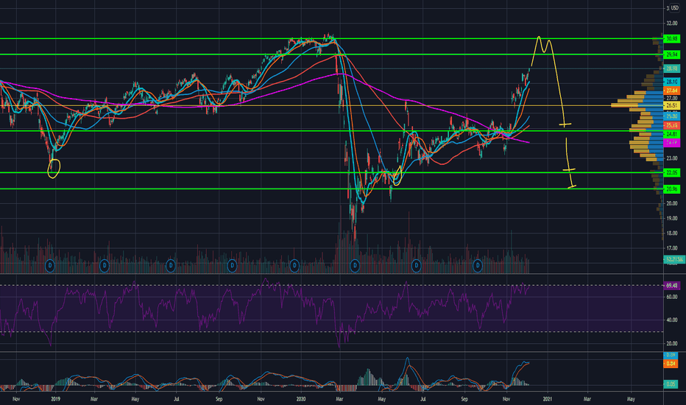This screenshot has width=686, height=405.
Task: Click the dividend marker just before 2019
Action: click(x=50, y=265)
